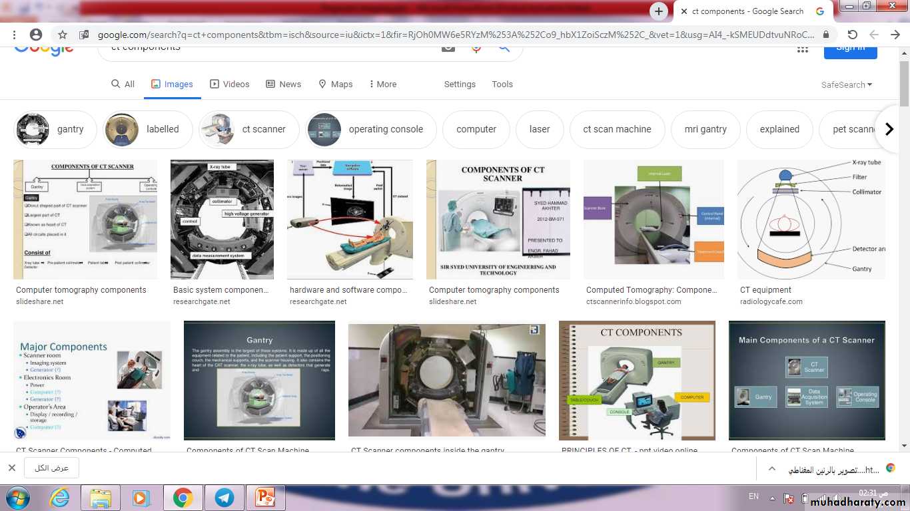Switch to the News search tab
The width and height of the screenshot is (910, 511).
[283, 85]
